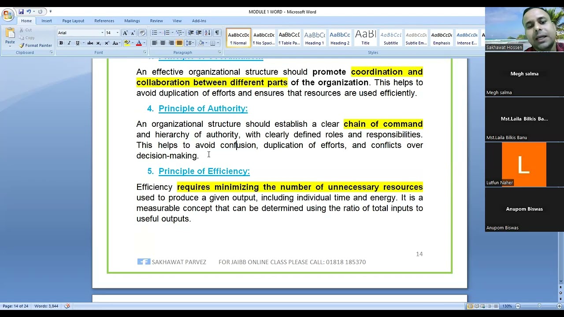
Task: Center the paragraph text
Action: pyautogui.click(x=163, y=43)
